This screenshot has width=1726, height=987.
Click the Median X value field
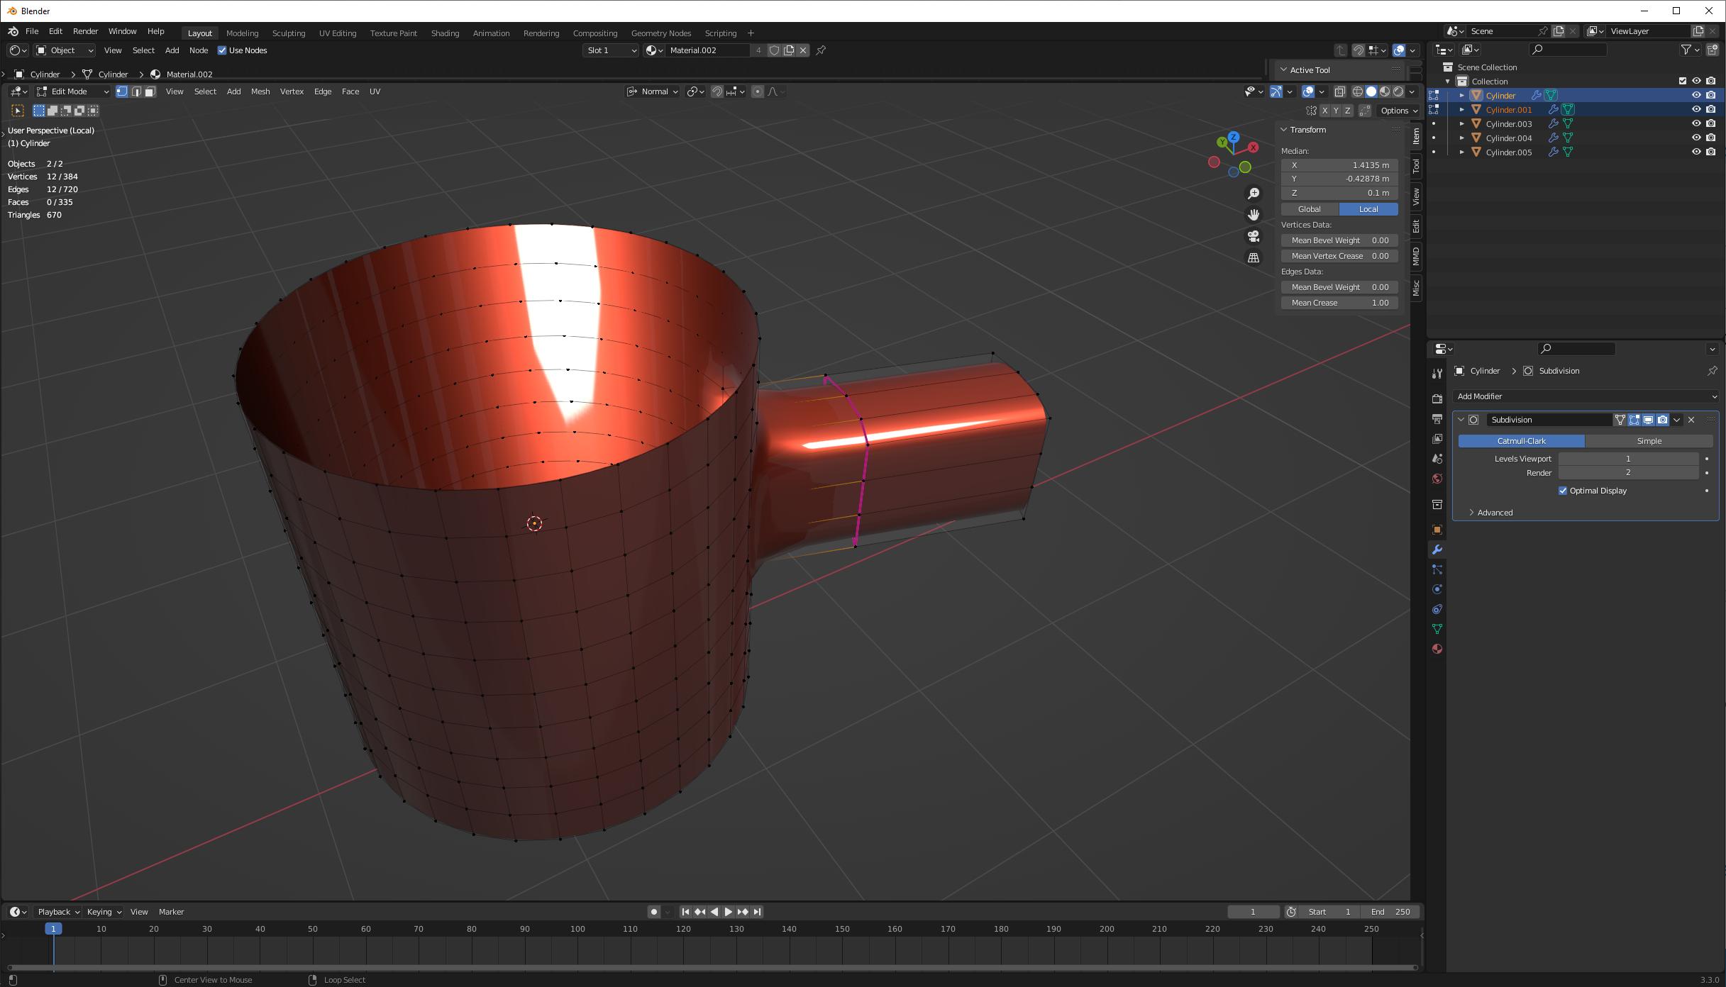(x=1339, y=165)
